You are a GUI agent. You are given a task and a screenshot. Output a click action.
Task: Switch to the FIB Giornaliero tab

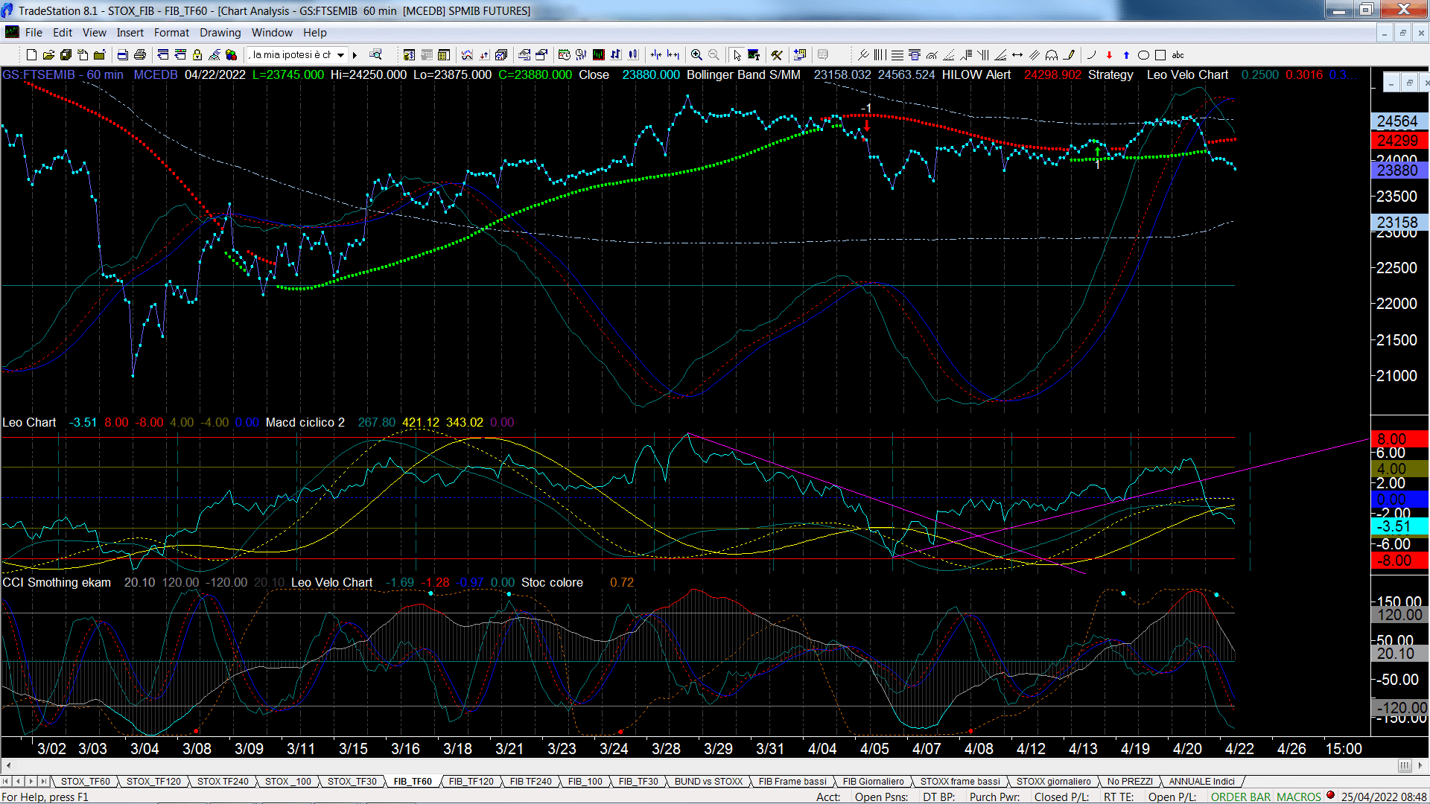click(x=873, y=782)
